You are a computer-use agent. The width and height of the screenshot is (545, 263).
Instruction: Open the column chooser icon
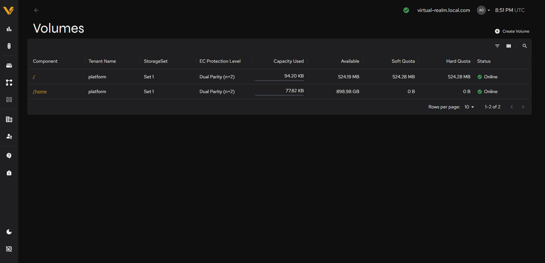509,46
